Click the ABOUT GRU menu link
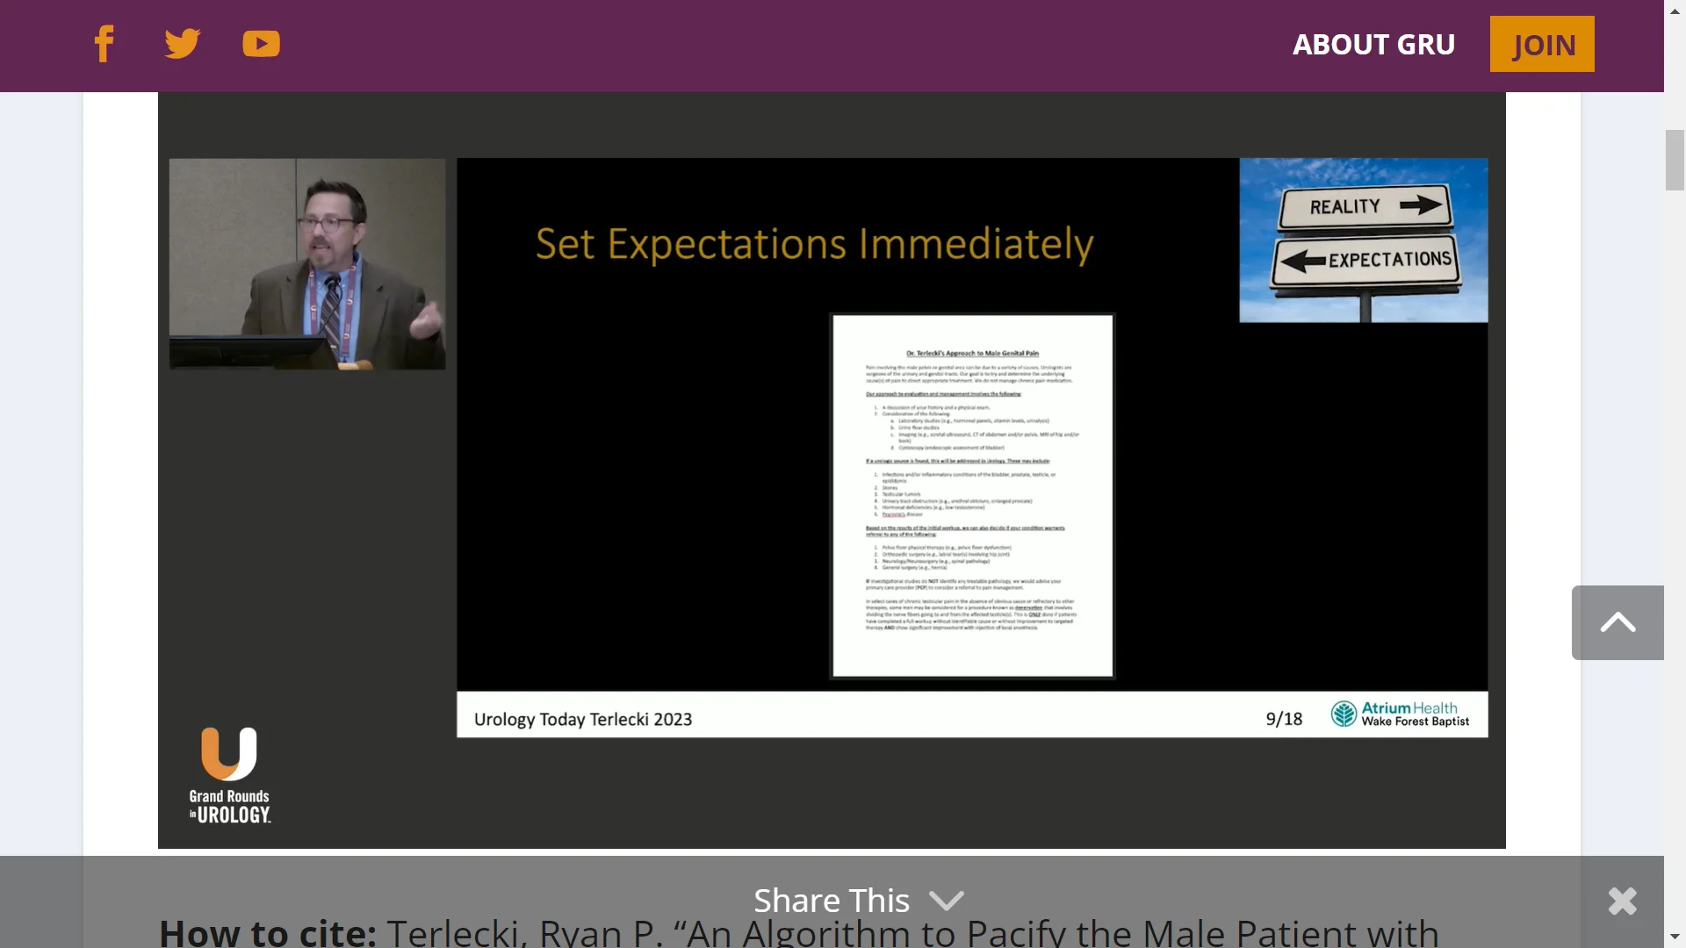The height and width of the screenshot is (948, 1686). point(1373,43)
